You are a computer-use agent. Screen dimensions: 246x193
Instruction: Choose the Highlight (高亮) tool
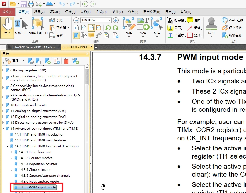pos(175,28)
